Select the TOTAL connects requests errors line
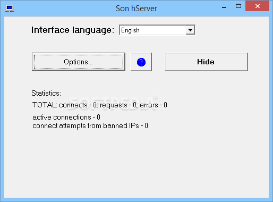Screen dimensions: 273x202 click(100, 105)
